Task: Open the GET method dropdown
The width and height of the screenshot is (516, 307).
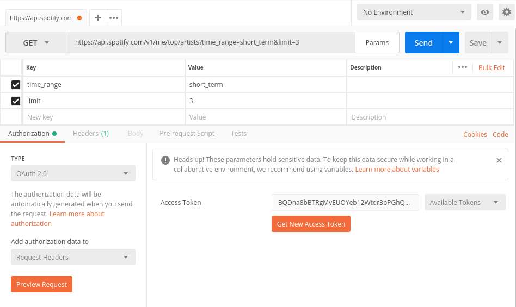Action: pyautogui.click(x=37, y=43)
